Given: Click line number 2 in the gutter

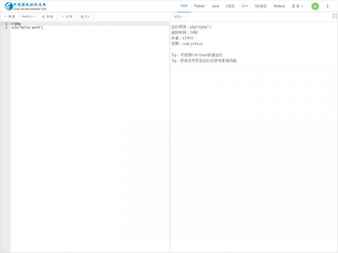Looking at the screenshot, I should pyautogui.click(x=6, y=27).
